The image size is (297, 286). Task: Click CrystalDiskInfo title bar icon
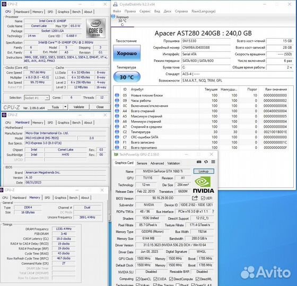click(115, 4)
